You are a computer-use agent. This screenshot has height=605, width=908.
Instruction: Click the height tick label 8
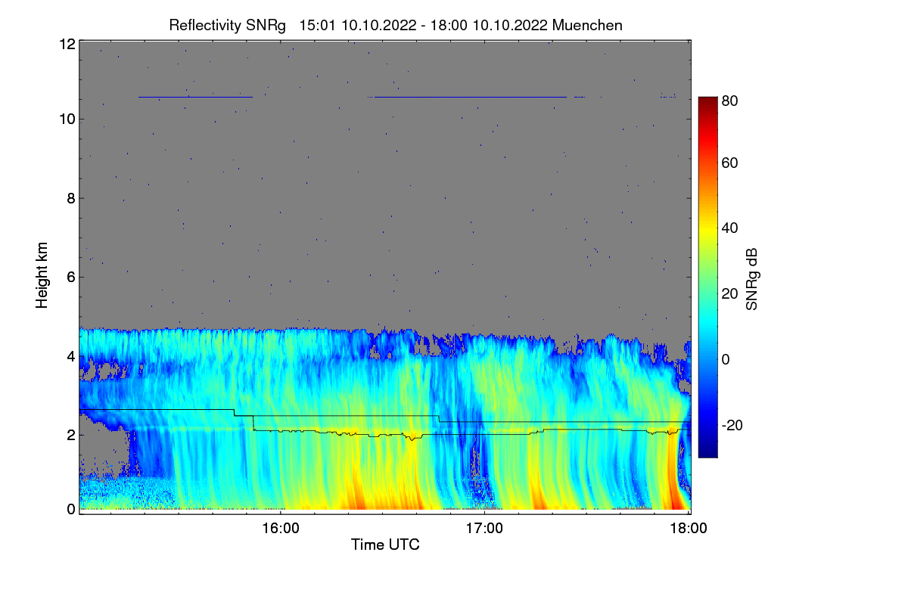[x=70, y=198]
